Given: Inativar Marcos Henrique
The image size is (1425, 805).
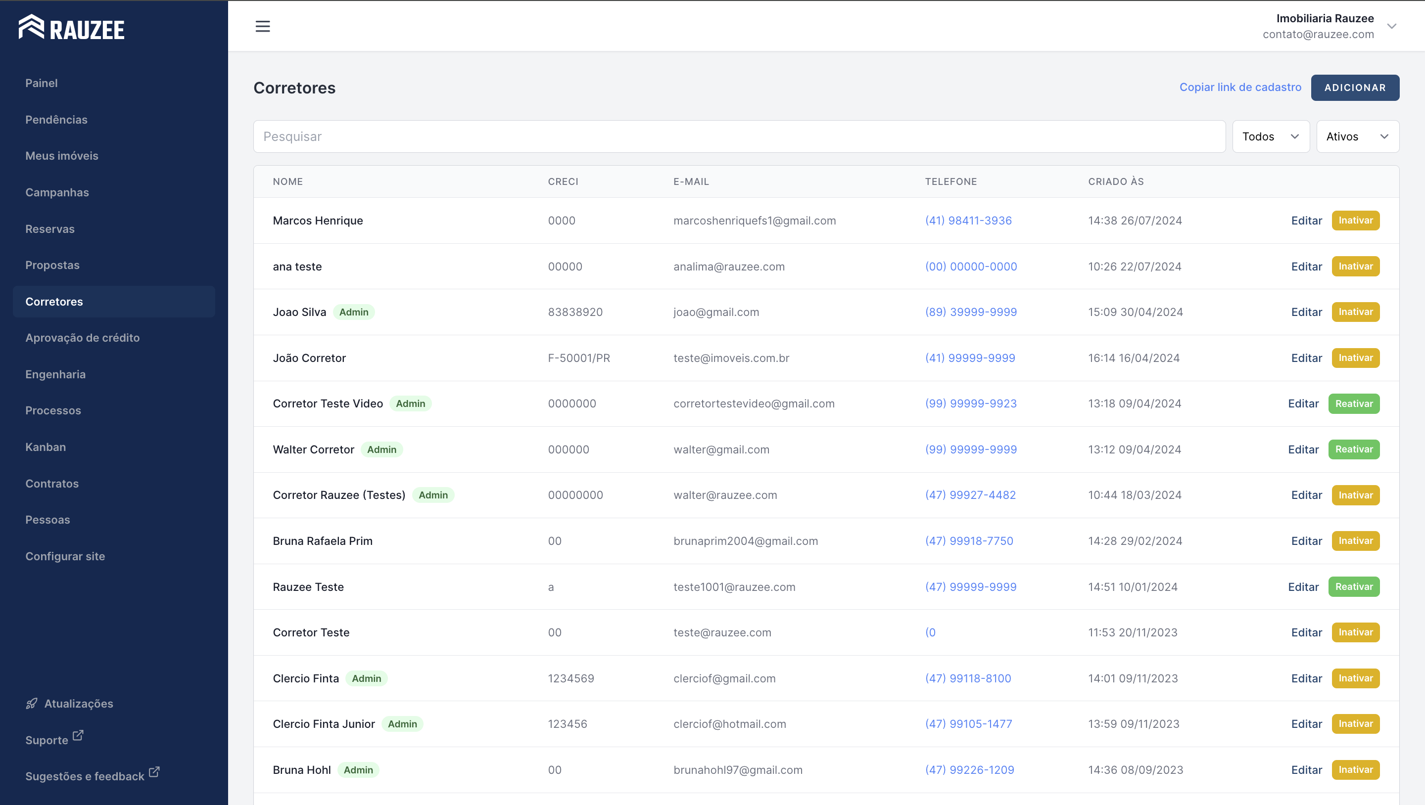Looking at the screenshot, I should pos(1355,220).
